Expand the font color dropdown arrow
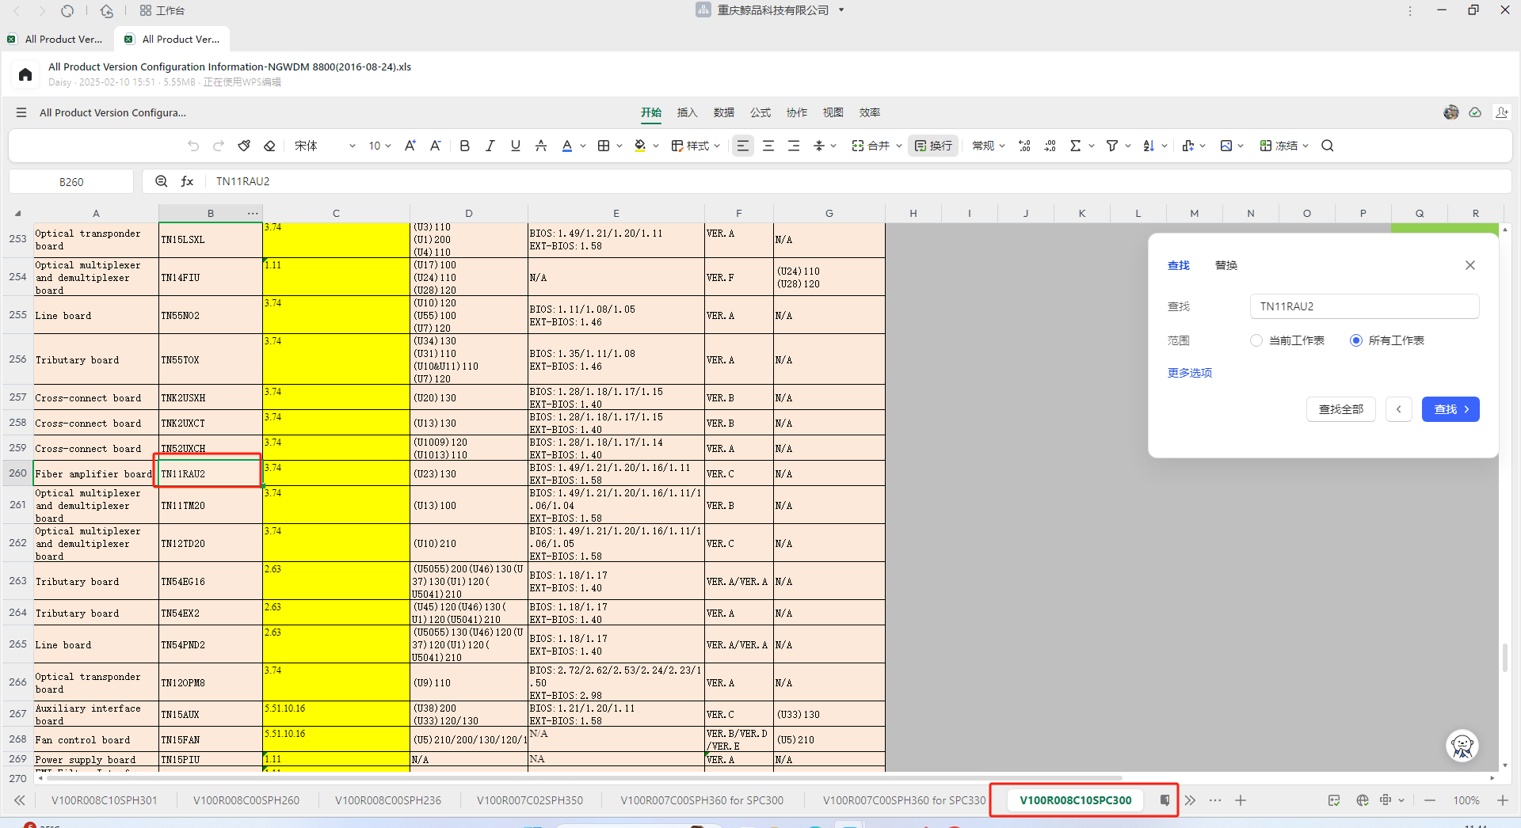1521x828 pixels. click(583, 146)
